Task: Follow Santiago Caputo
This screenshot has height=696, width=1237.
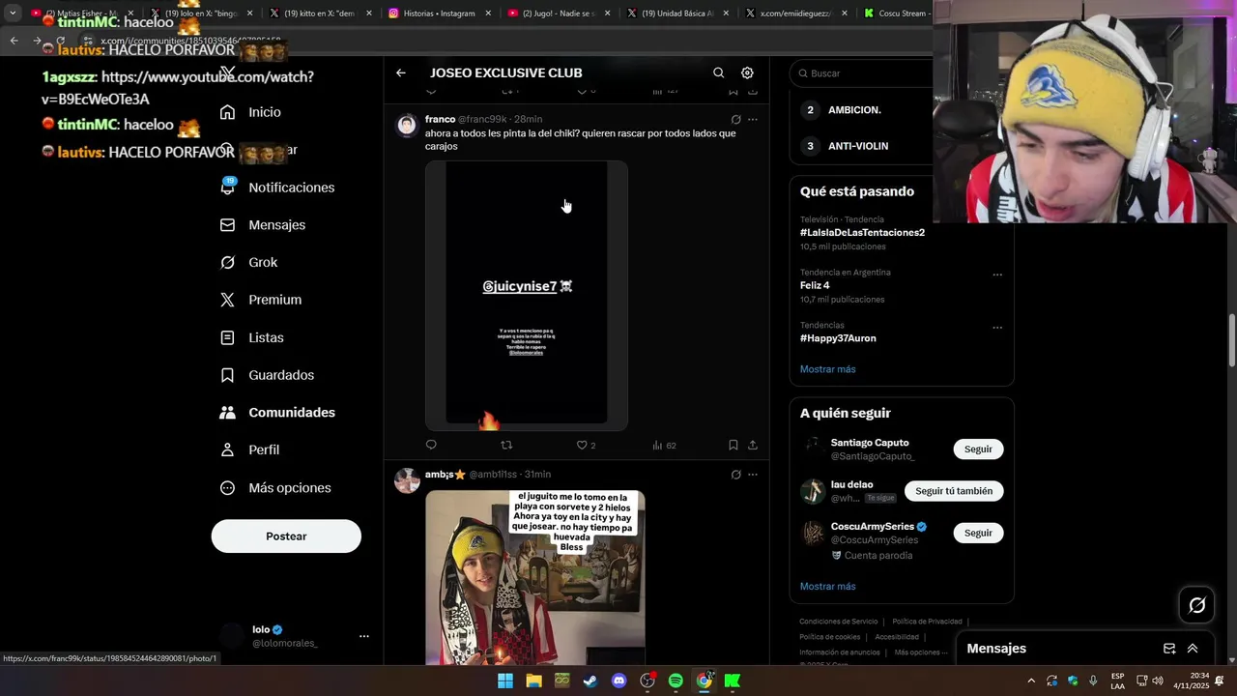Action: tap(978, 449)
